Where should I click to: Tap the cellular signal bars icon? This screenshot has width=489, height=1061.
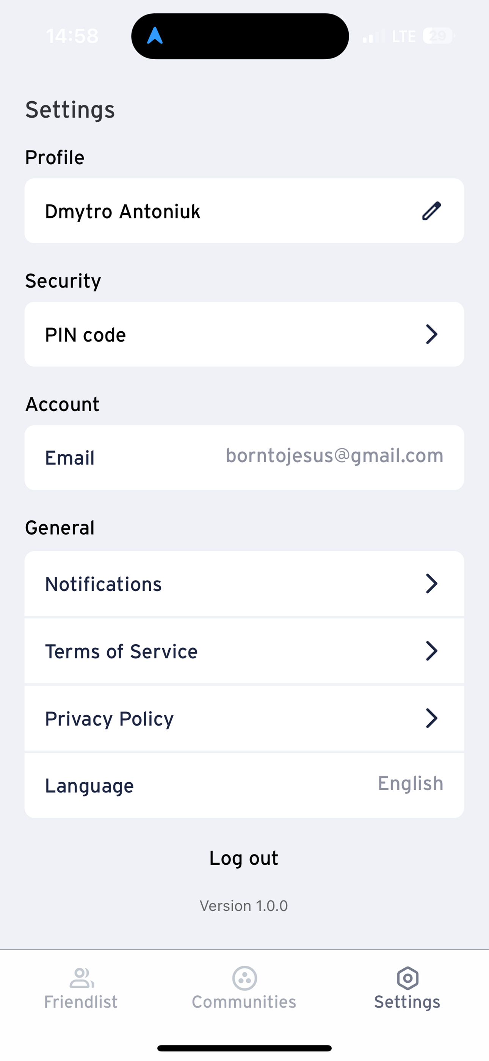[x=374, y=36]
